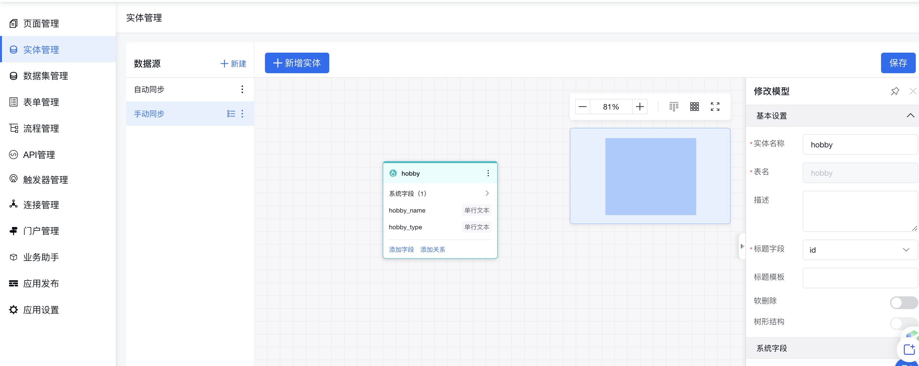919x366 pixels.
Task: Click the 实体名称 input field
Action: coord(860,144)
